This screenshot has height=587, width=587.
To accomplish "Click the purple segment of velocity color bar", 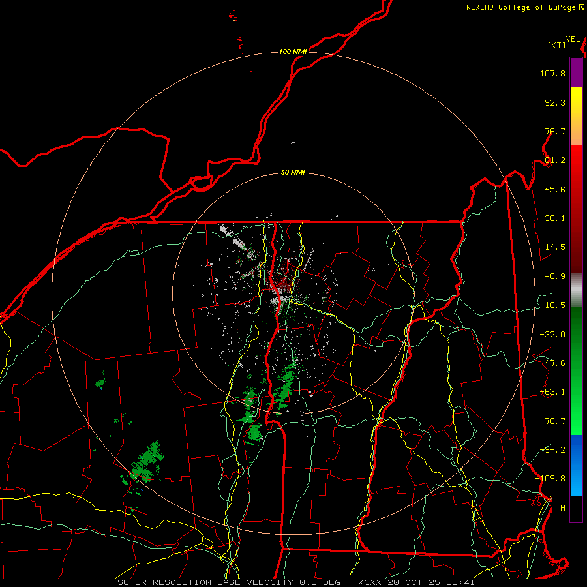I will pos(576,73).
